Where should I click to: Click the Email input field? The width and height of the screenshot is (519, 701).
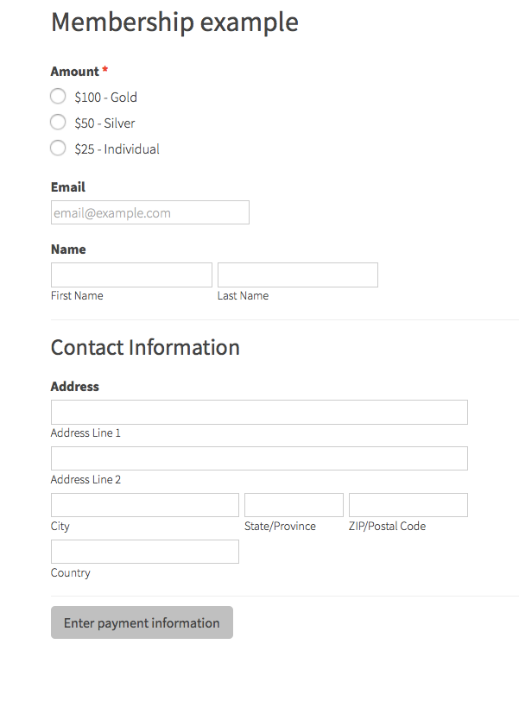click(x=150, y=212)
